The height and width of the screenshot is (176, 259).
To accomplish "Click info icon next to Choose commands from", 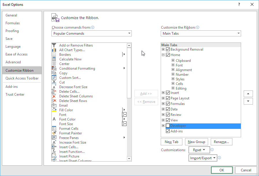I will click(93, 27).
